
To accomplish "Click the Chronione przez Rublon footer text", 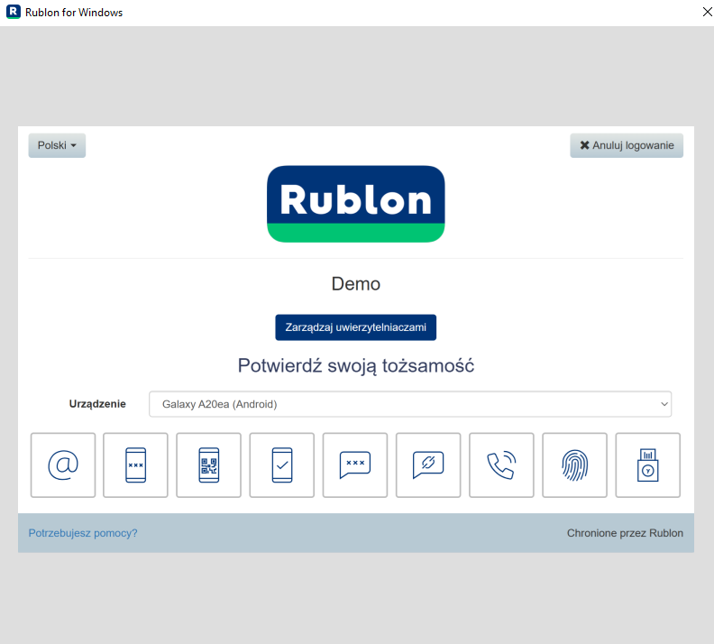I will (x=625, y=533).
